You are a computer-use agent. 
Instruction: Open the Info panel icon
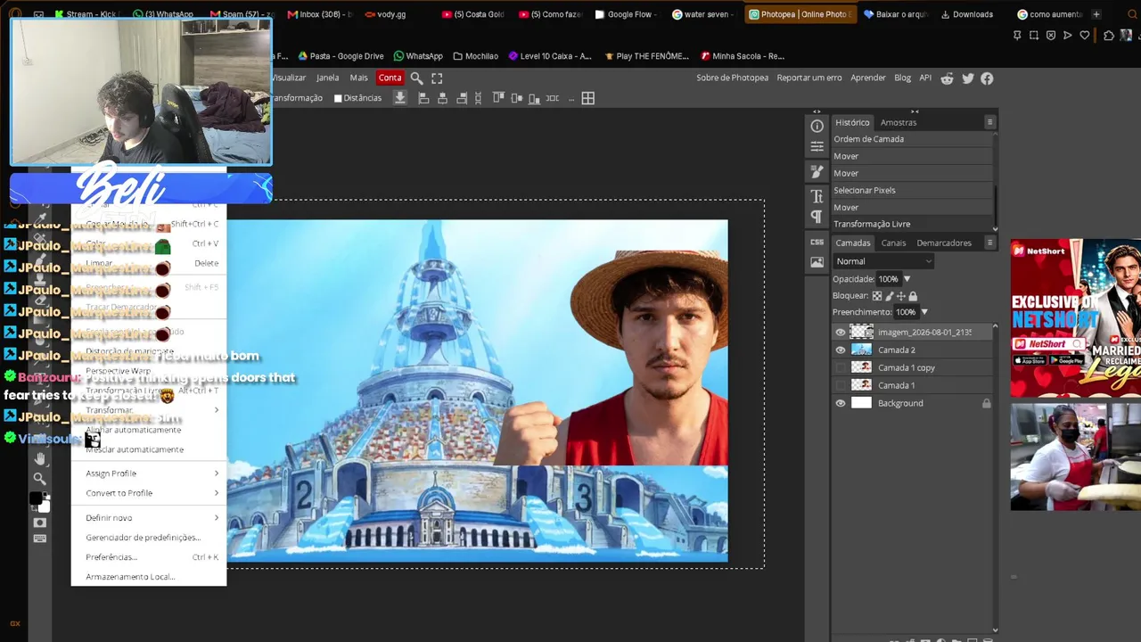(x=817, y=127)
